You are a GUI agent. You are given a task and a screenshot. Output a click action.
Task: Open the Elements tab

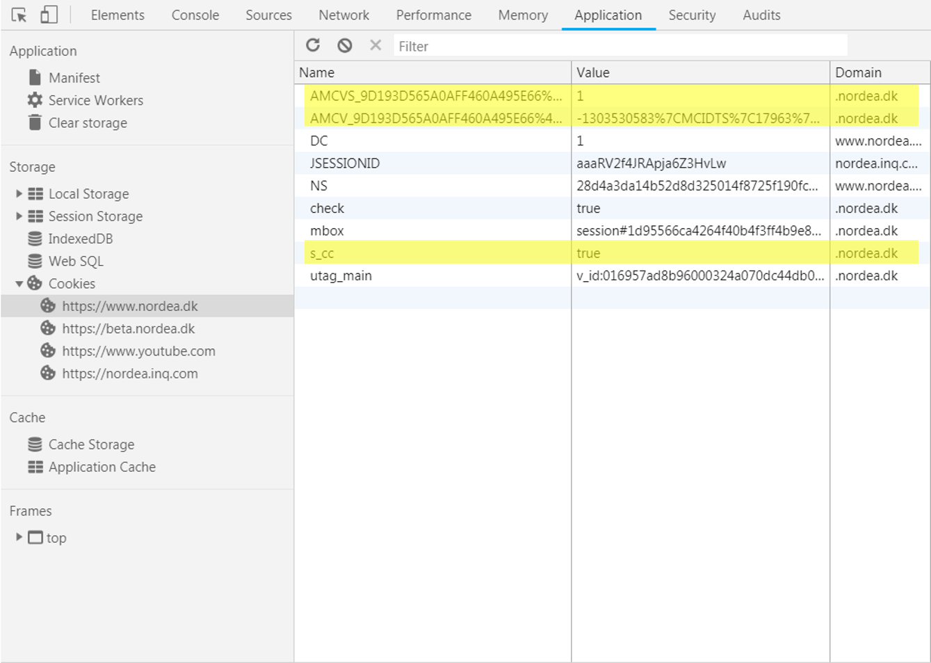pyautogui.click(x=118, y=15)
